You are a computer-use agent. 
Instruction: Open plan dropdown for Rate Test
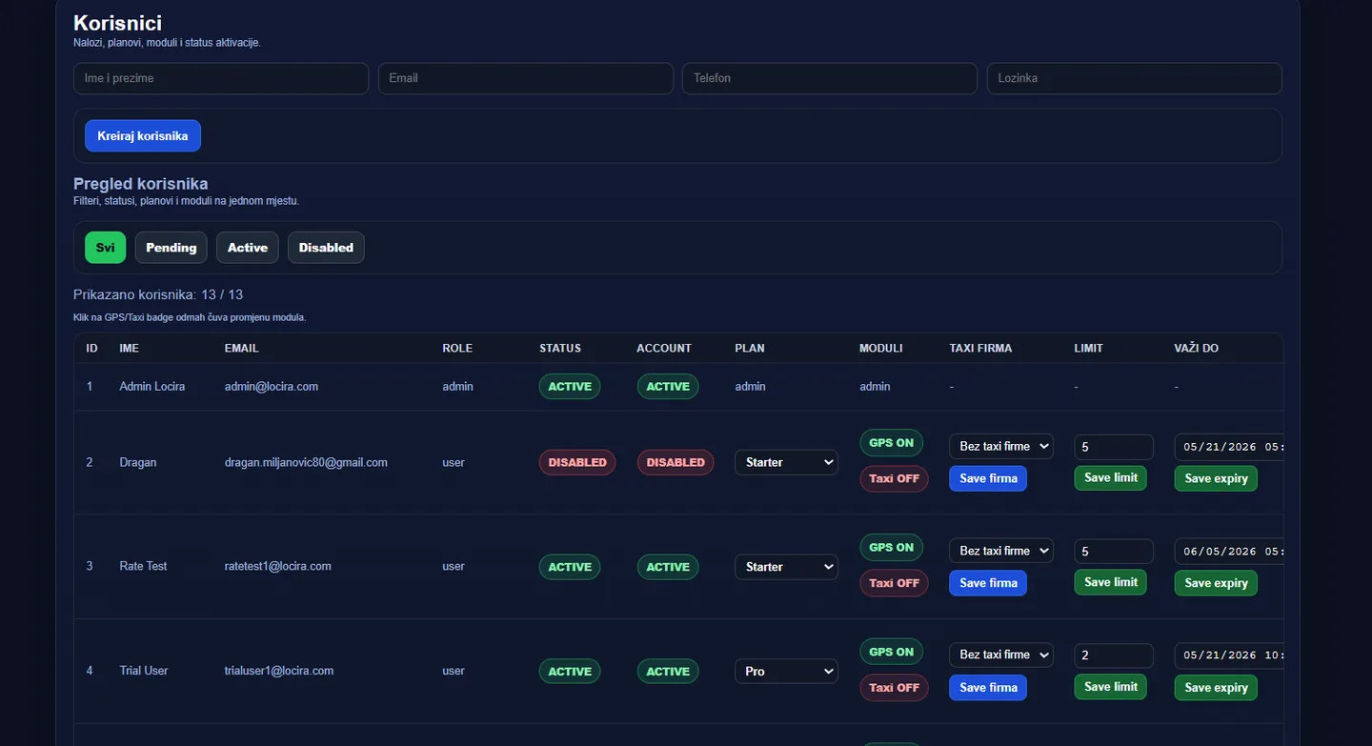(x=786, y=567)
